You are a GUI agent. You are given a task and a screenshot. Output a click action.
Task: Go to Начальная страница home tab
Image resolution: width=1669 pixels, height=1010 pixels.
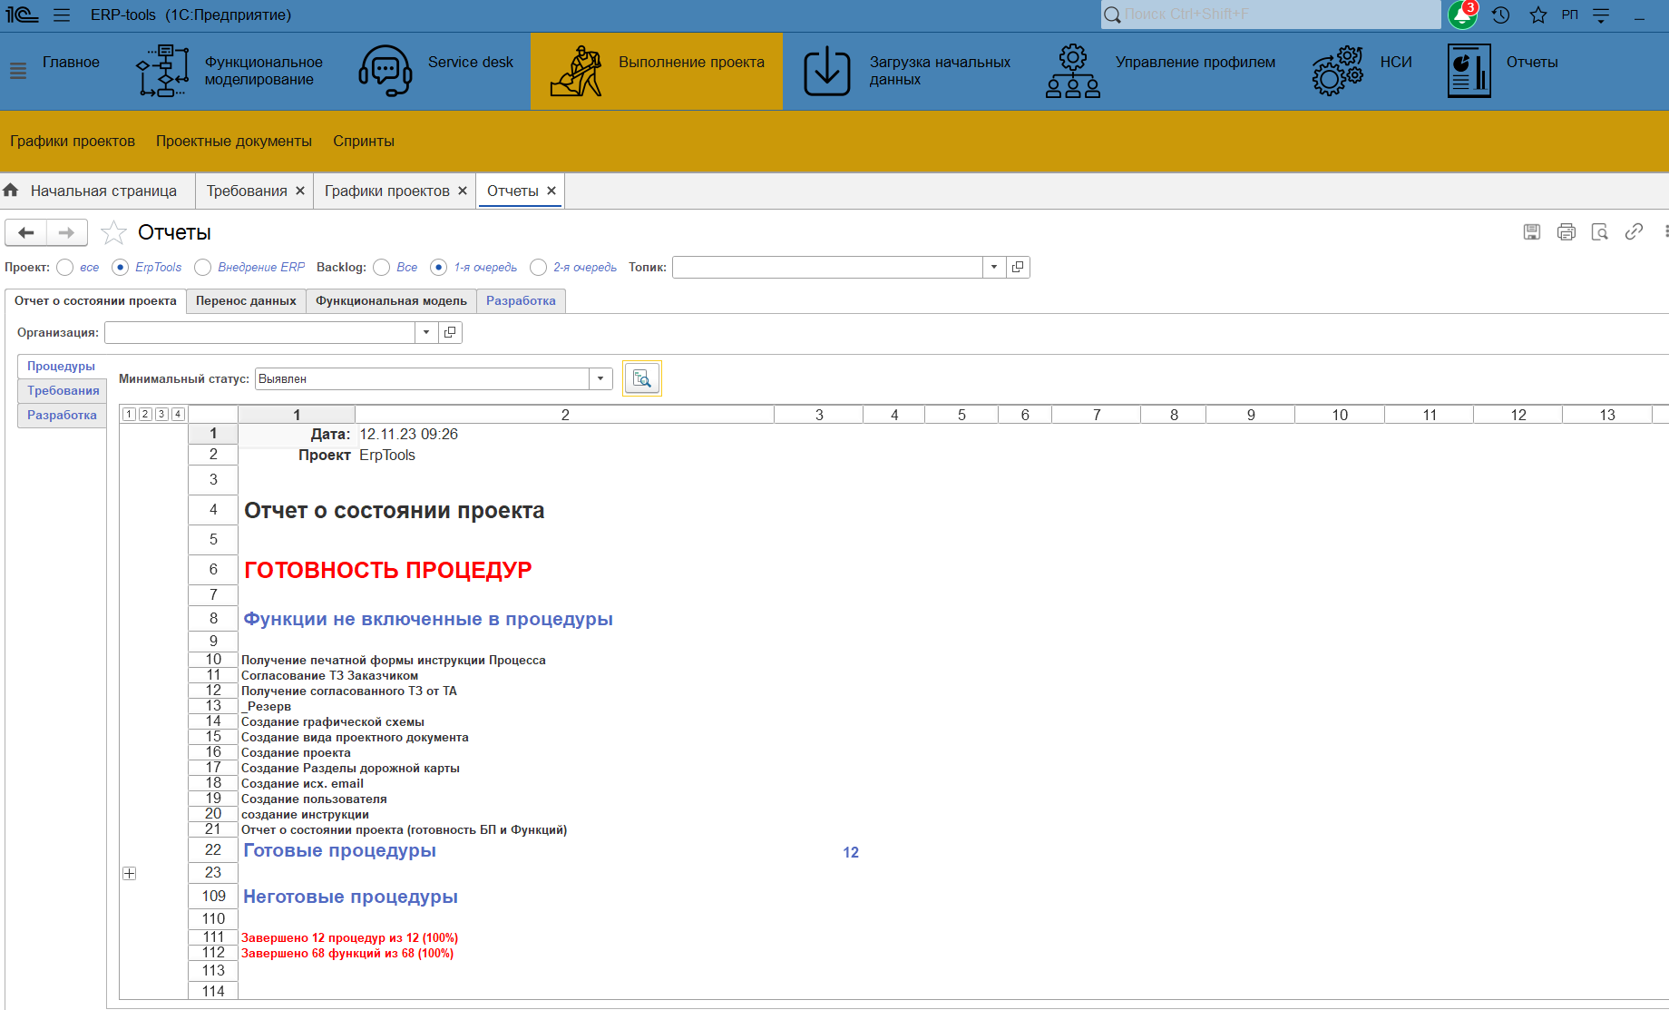[91, 191]
